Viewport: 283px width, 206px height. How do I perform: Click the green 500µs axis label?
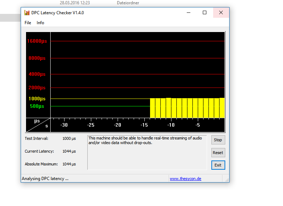pyautogui.click(x=37, y=106)
